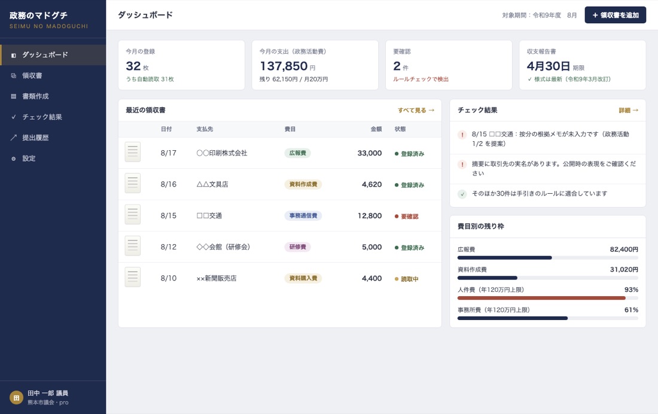The image size is (658, 414).
Task: Click warning icon for 摘要に取引先の実名 notice
Action: (x=462, y=165)
